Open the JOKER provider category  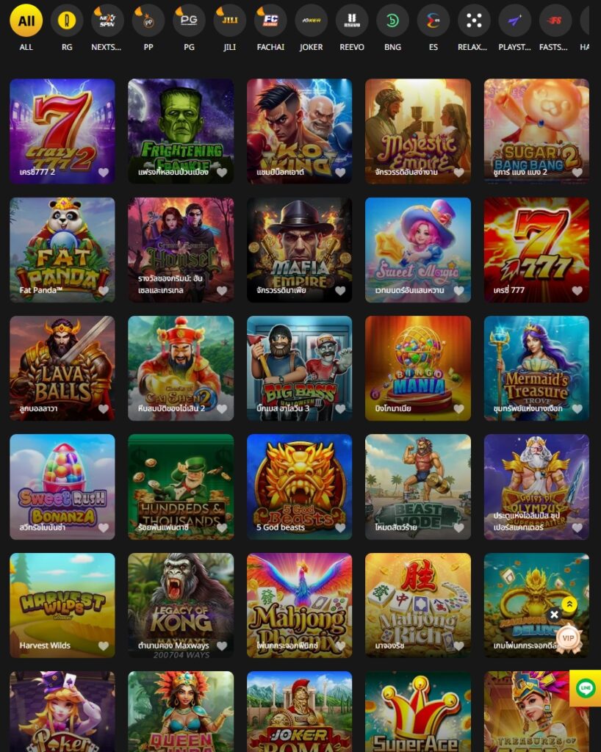[312, 21]
